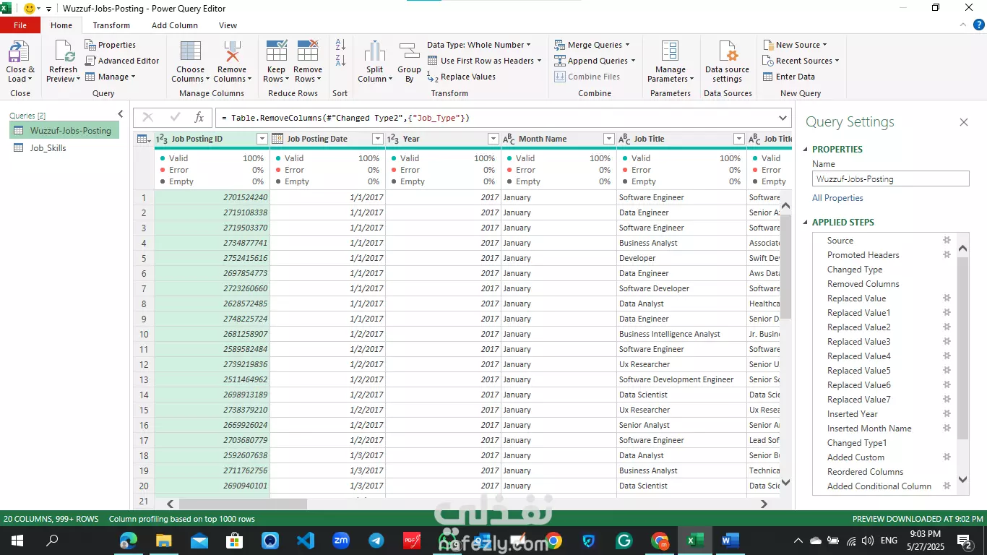Expand the formula bar with the chevron
The width and height of the screenshot is (987, 555).
[783, 118]
